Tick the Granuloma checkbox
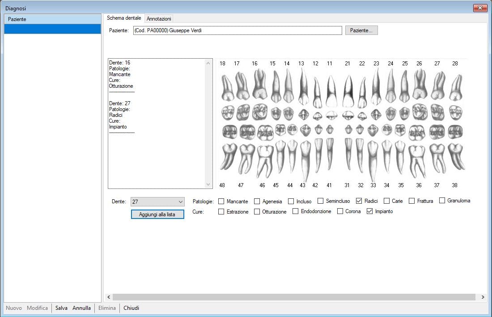 point(442,201)
